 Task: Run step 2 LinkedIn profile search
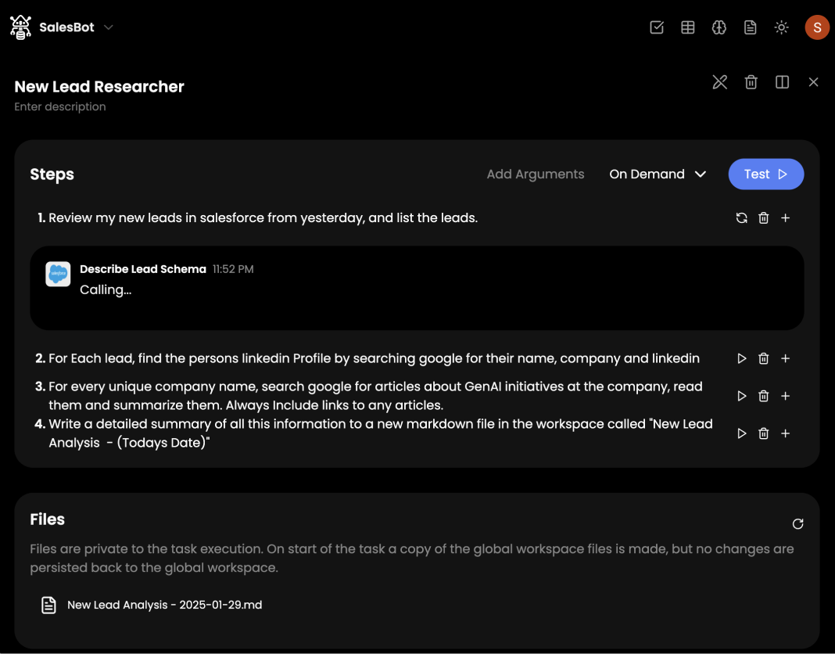(742, 358)
